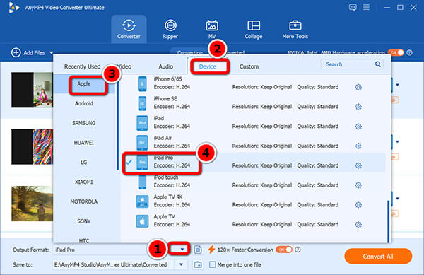This screenshot has height=275, width=424.
Task: Click the Save to path field
Action: click(114, 264)
